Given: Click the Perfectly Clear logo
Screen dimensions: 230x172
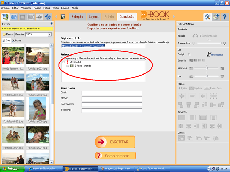Looking at the screenshot, I should tap(215, 54).
